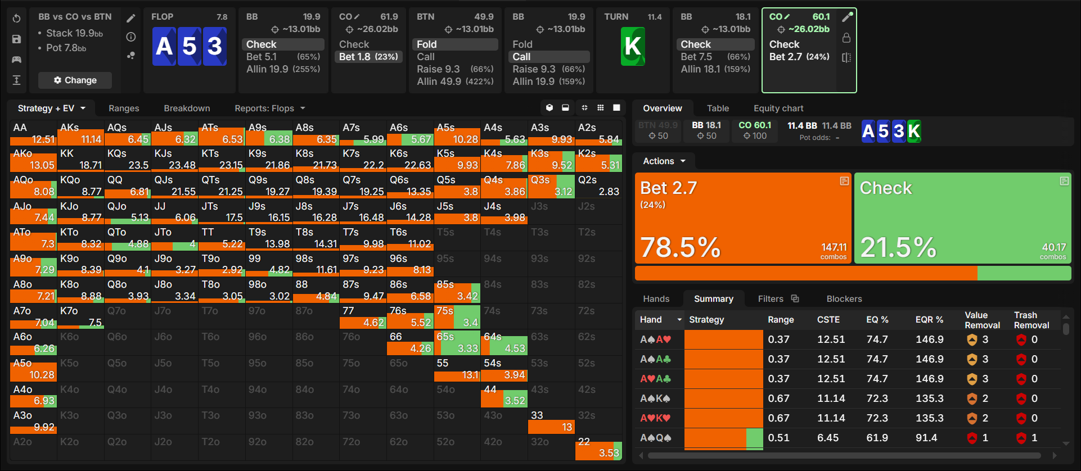This screenshot has width=1081, height=471.
Task: Click the copy filters icon next to Filters
Action: [795, 298]
